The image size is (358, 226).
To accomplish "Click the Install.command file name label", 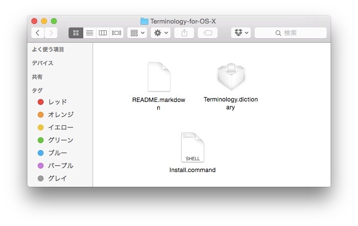I will point(192,170).
